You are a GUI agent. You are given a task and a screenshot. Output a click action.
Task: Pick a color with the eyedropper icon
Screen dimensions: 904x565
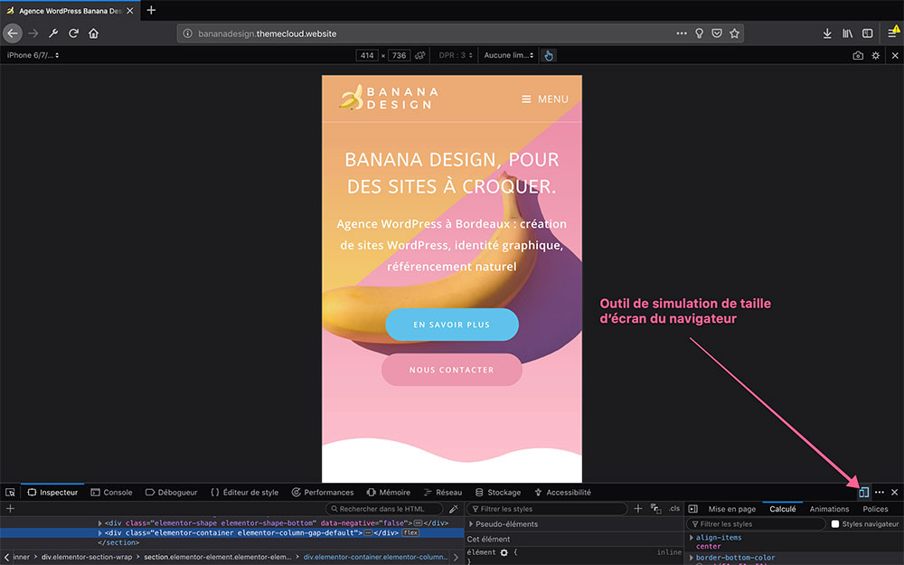pyautogui.click(x=454, y=508)
